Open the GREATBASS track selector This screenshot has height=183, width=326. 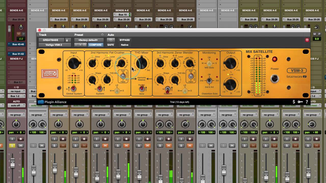(52, 40)
